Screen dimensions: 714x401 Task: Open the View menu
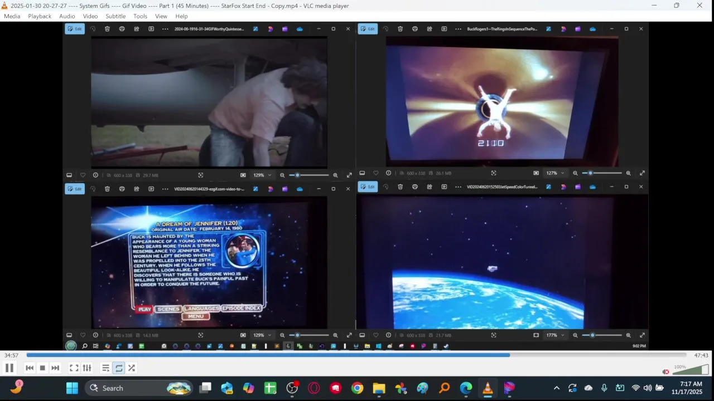coord(161,16)
